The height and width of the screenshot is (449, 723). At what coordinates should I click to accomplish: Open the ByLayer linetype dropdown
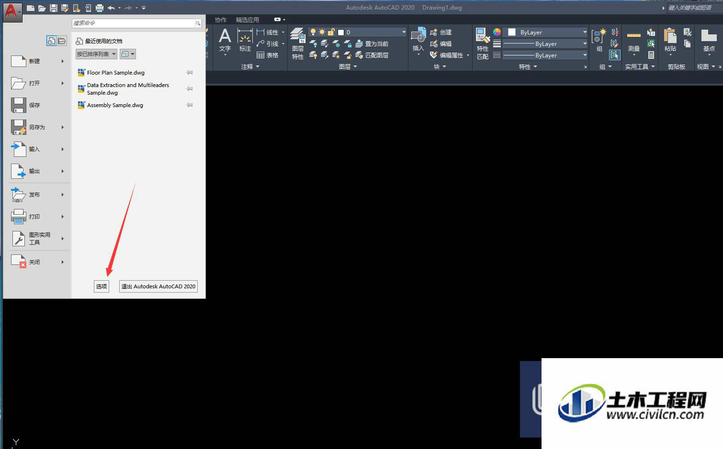pos(545,55)
